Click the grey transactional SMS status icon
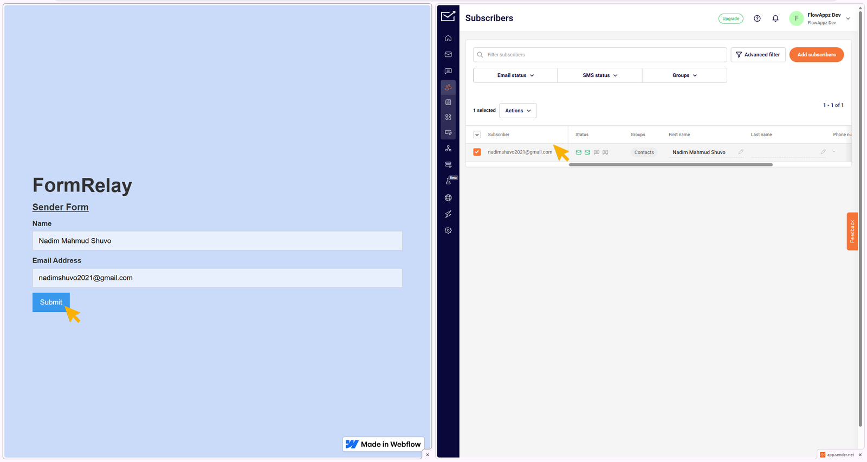867x462 pixels. pos(605,152)
